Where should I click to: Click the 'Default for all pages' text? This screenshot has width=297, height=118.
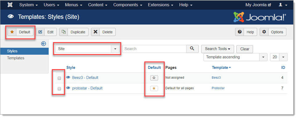pos(179,88)
